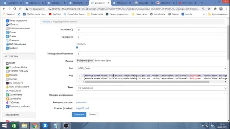Open OBS Studio from the taskbar

66,126
